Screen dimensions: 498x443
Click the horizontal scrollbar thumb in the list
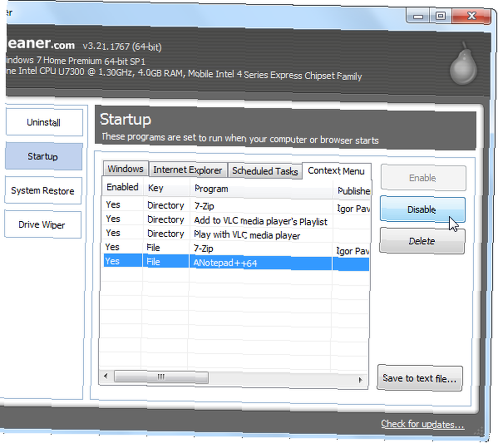click(x=161, y=377)
